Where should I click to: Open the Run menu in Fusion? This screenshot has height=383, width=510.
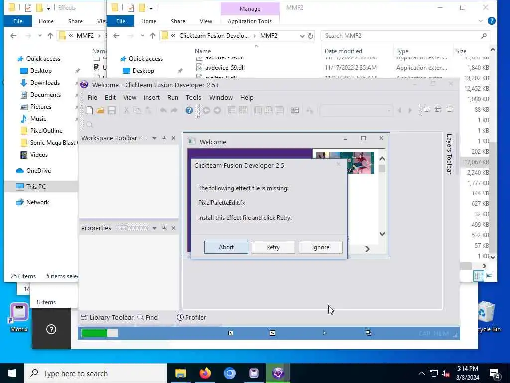(x=173, y=97)
